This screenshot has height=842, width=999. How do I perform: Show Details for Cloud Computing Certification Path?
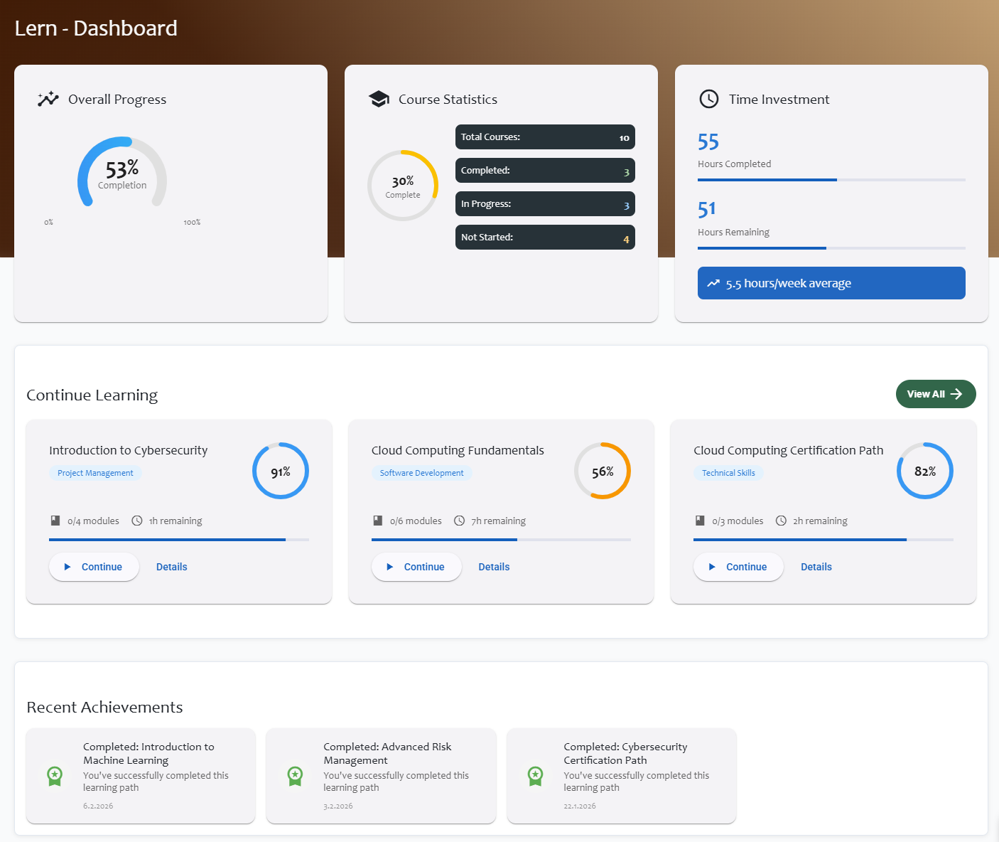[816, 567]
